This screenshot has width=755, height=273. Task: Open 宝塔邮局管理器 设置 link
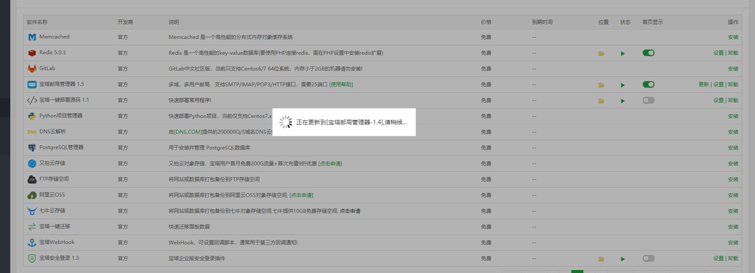click(719, 85)
